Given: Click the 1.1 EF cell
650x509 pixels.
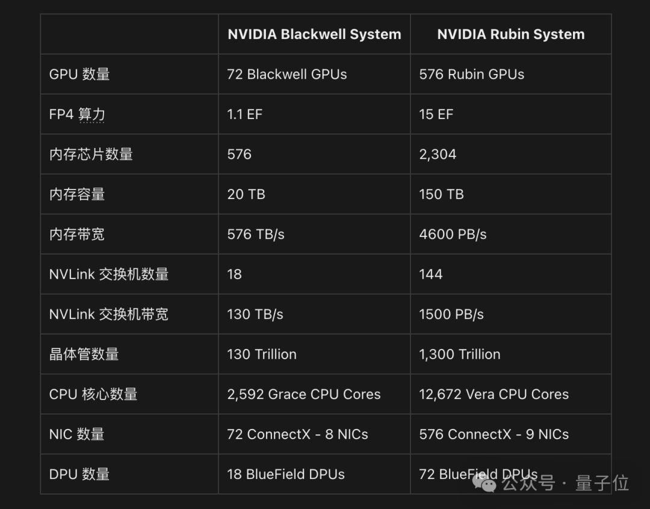Looking at the screenshot, I should pos(245,114).
